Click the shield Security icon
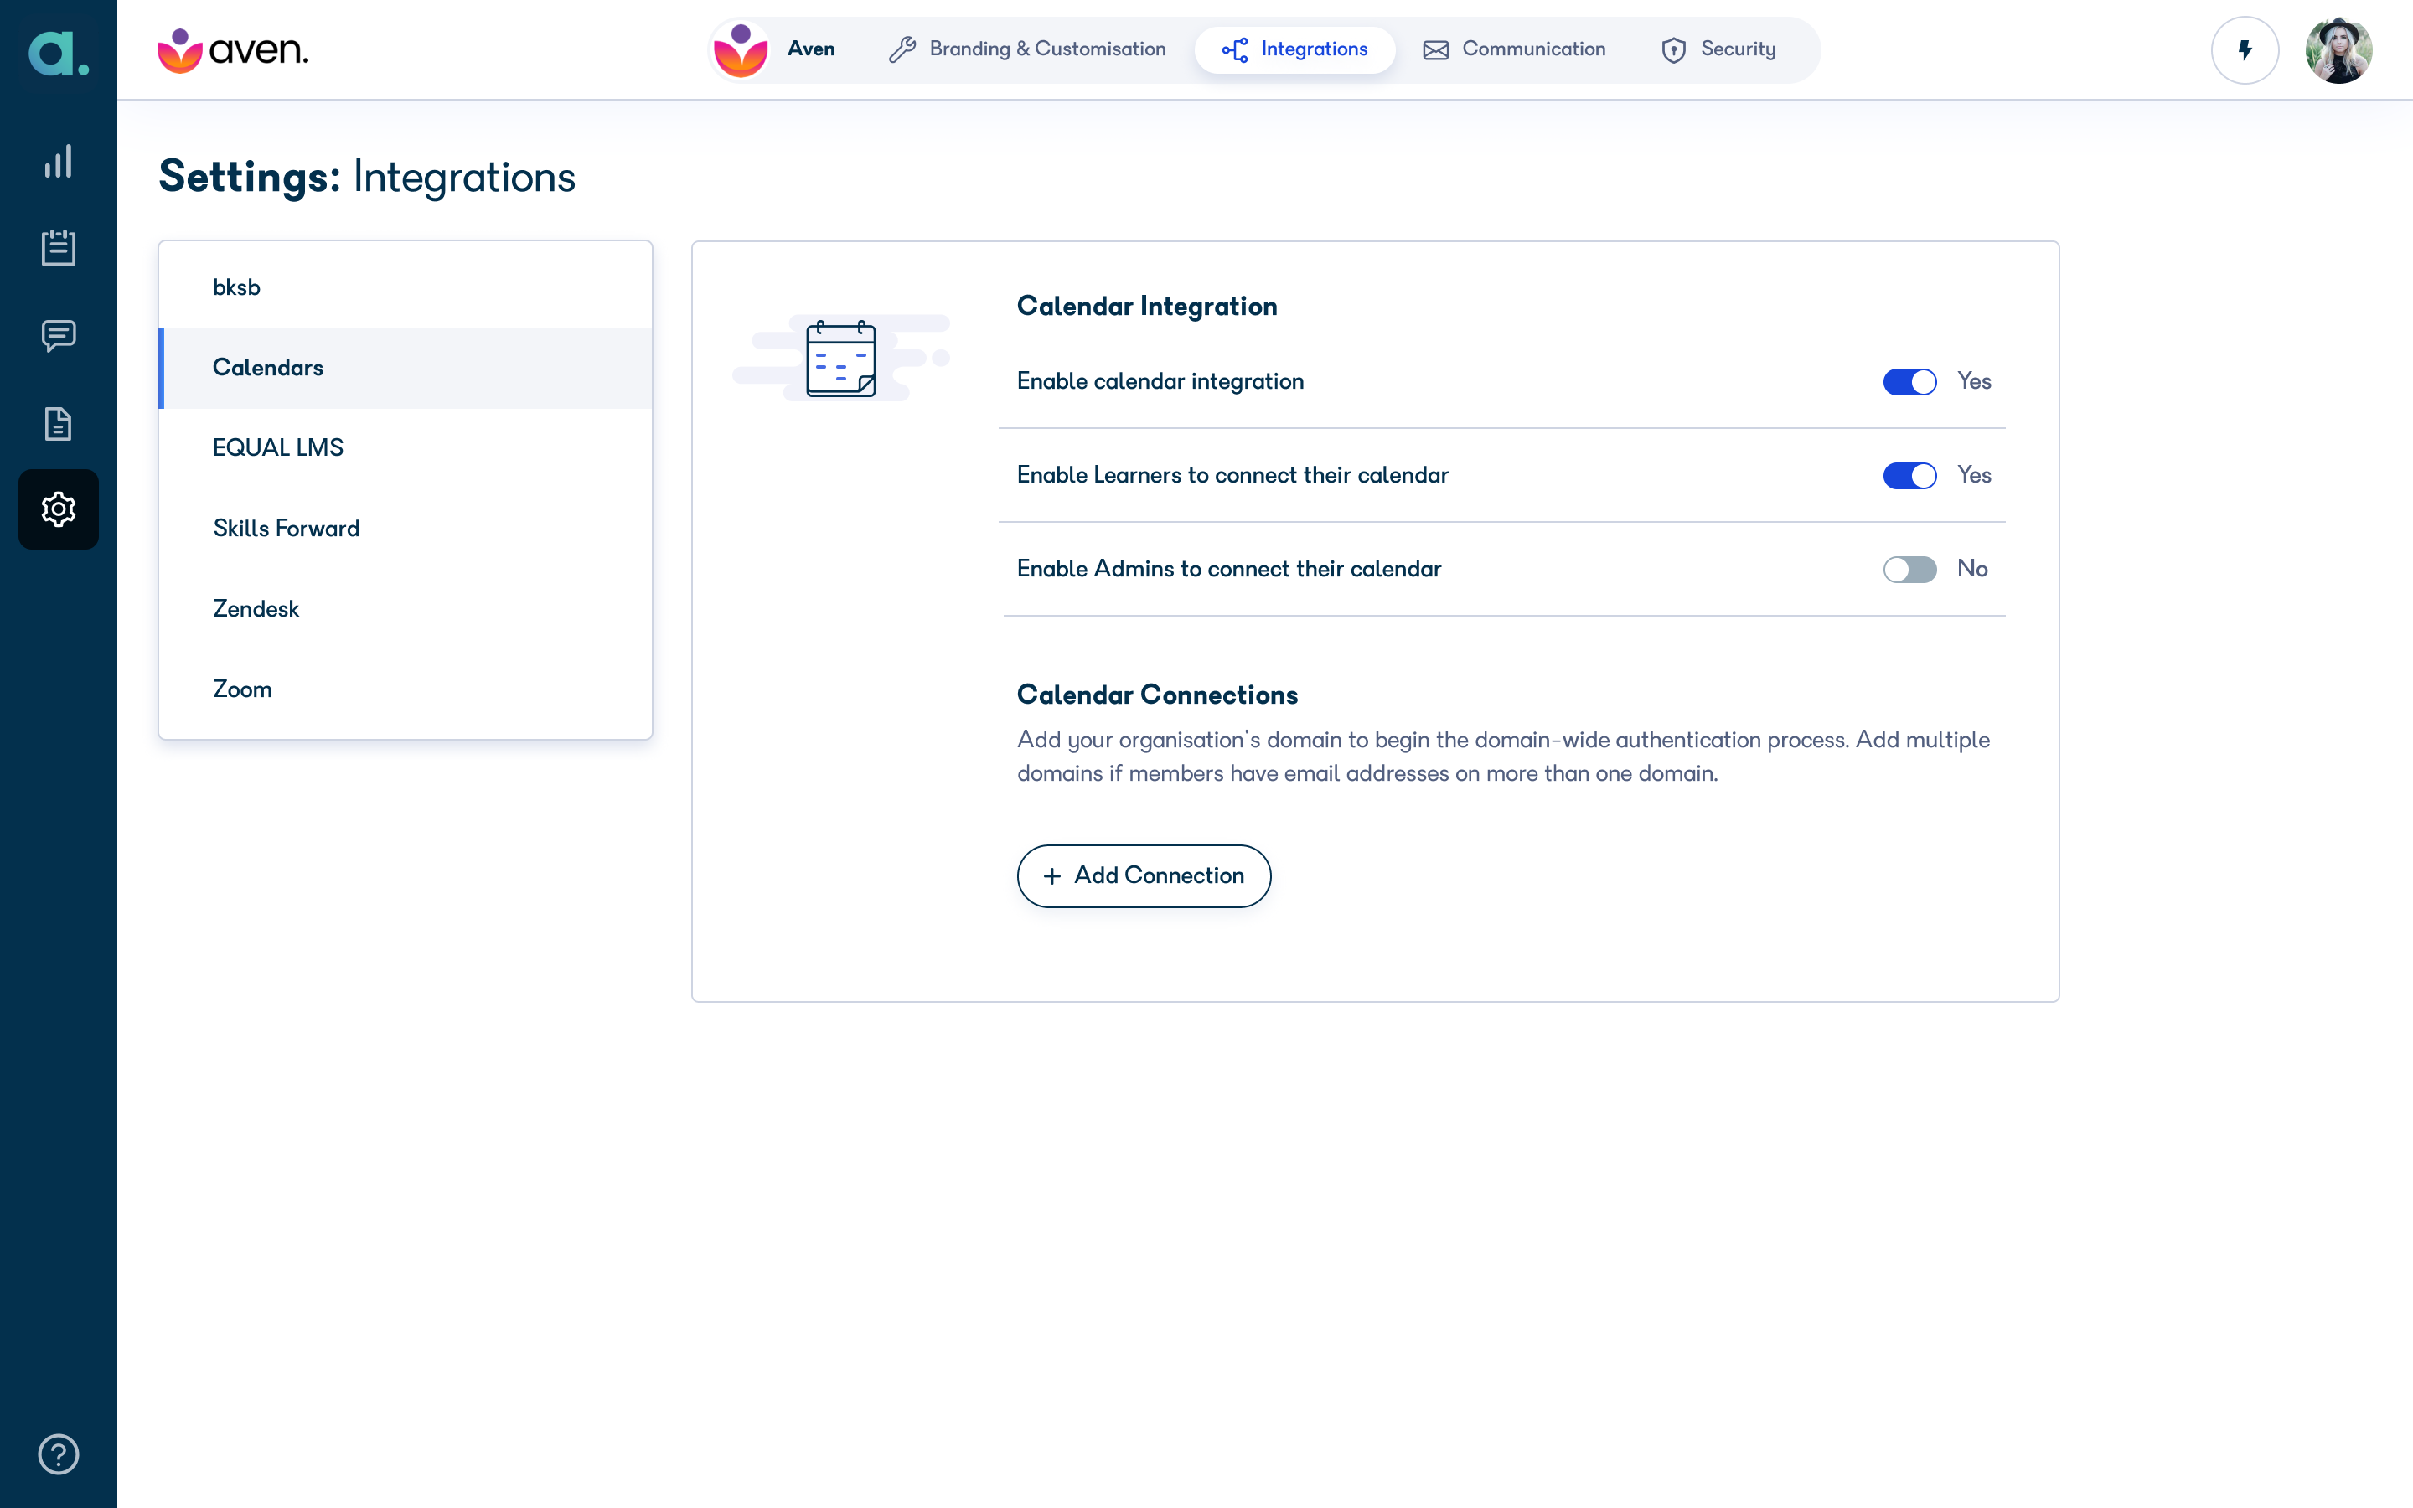 coord(1674,50)
